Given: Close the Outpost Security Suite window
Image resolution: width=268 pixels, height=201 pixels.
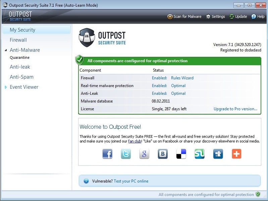Looking at the screenshot, I should (261, 5).
